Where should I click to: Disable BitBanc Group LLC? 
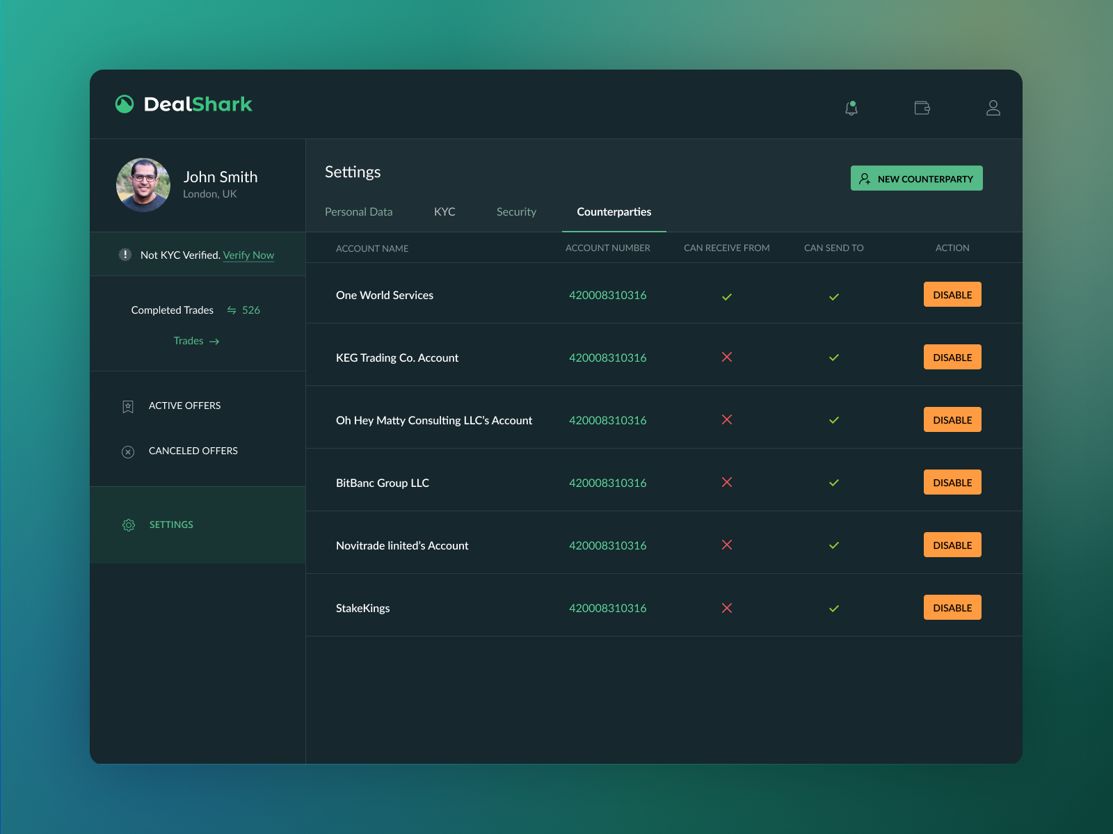pos(952,482)
